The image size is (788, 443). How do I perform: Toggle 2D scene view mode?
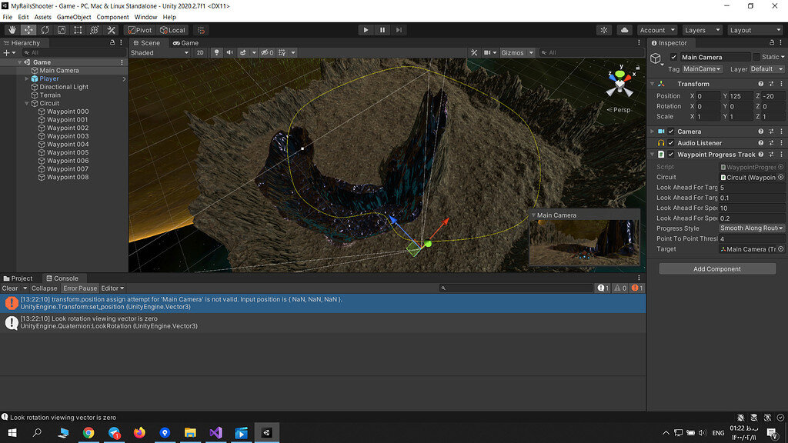tap(200, 53)
